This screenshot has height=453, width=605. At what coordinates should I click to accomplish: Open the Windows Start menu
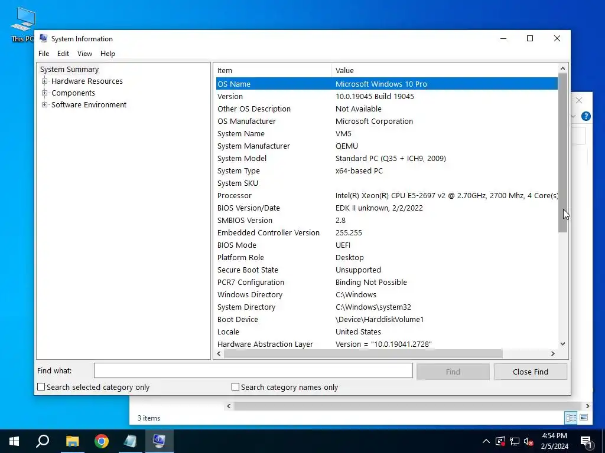(x=14, y=441)
